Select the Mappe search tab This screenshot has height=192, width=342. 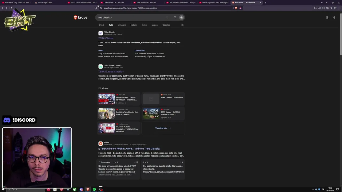pyautogui.click(x=154, y=25)
